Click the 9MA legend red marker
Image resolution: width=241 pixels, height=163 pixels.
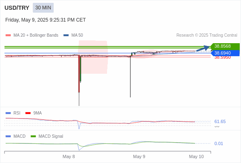(x=28, y=113)
